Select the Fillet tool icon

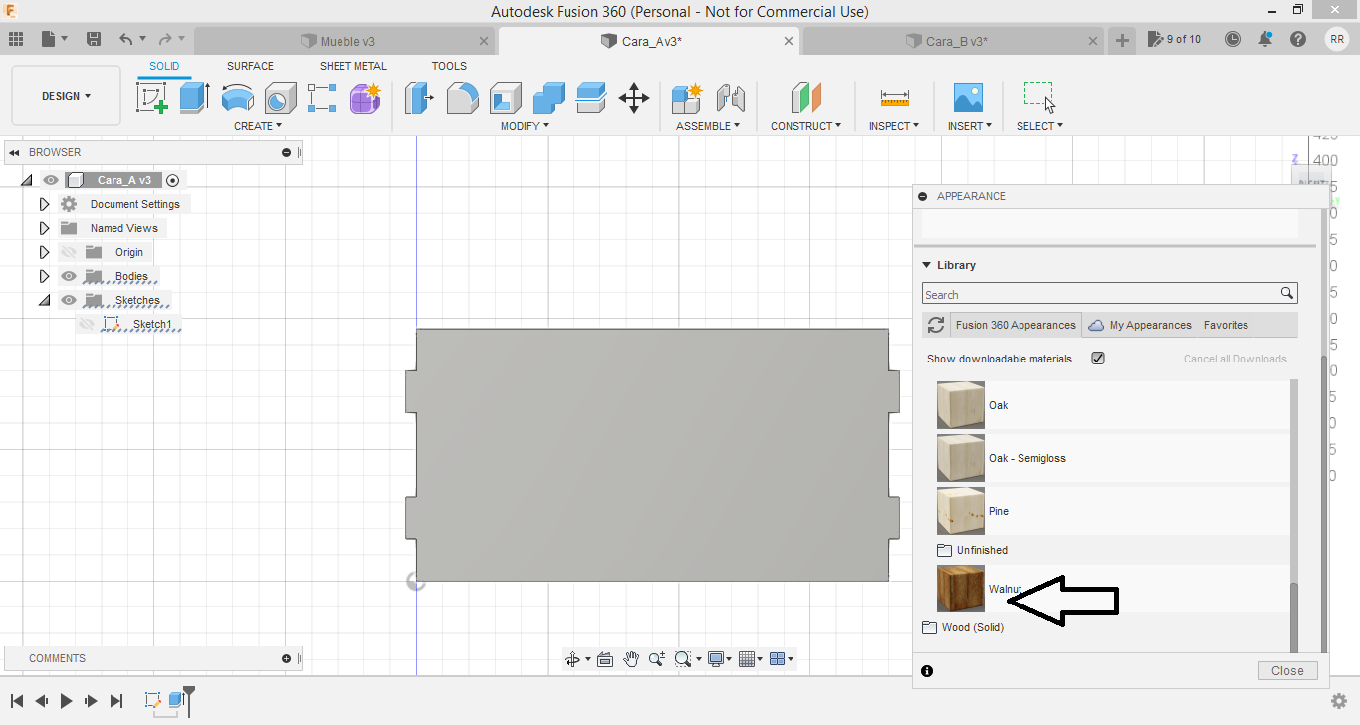click(462, 98)
